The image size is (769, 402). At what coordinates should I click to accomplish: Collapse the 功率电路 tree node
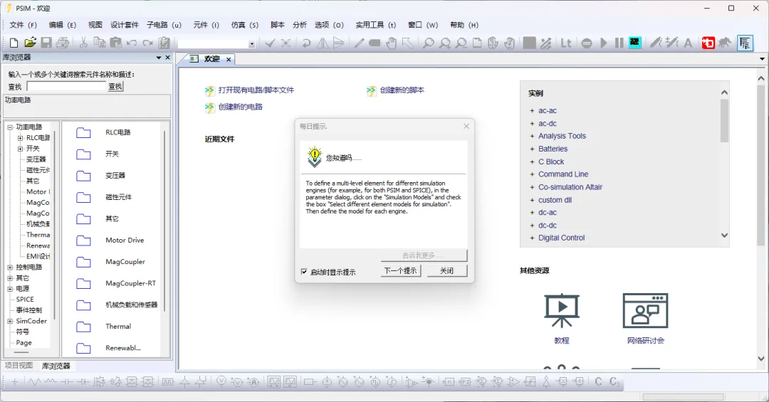coord(10,127)
